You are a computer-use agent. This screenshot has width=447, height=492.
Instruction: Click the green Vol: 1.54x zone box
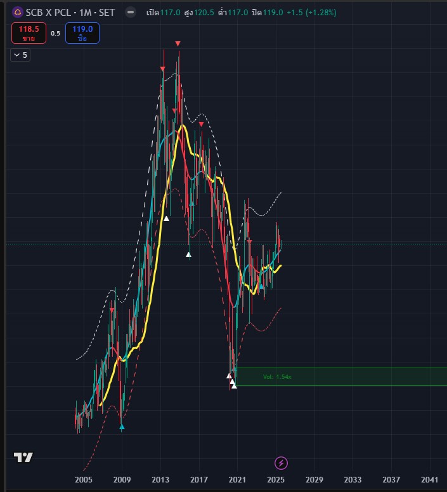tap(341, 376)
